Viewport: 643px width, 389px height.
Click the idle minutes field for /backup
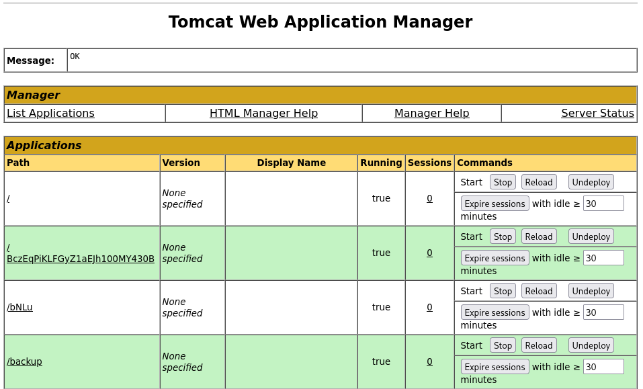pyautogui.click(x=603, y=366)
